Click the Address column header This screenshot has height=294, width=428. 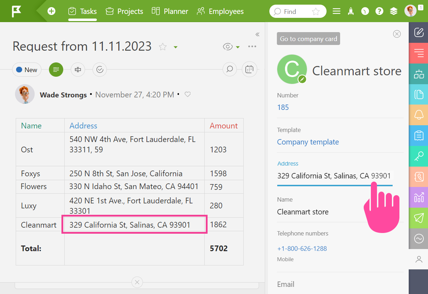pos(83,126)
